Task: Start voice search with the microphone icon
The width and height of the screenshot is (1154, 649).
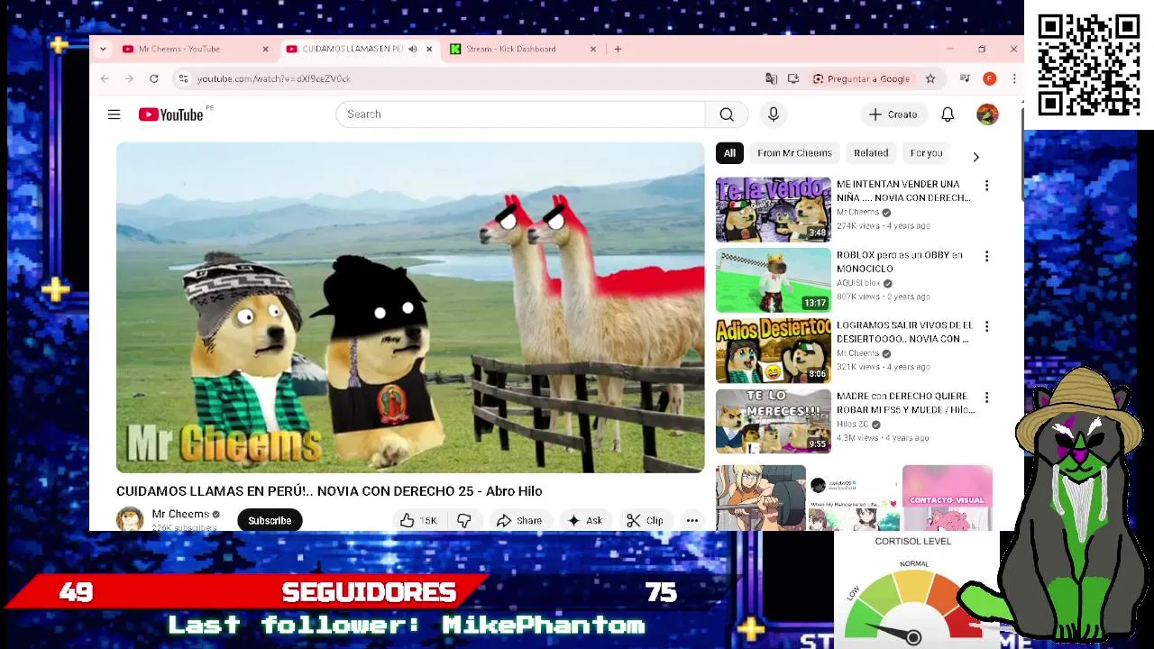Action: 774,114
